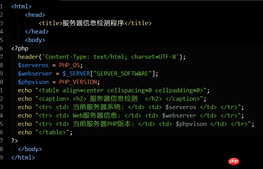The width and height of the screenshot is (263, 169).
Task: Click the <?php opening tag
Action: click(20, 48)
